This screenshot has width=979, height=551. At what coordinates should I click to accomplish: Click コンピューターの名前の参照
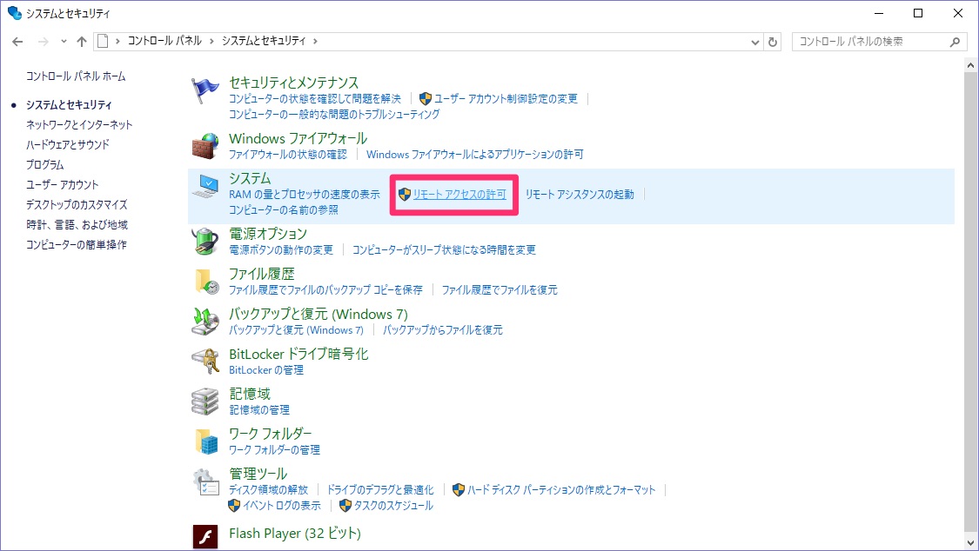click(284, 210)
